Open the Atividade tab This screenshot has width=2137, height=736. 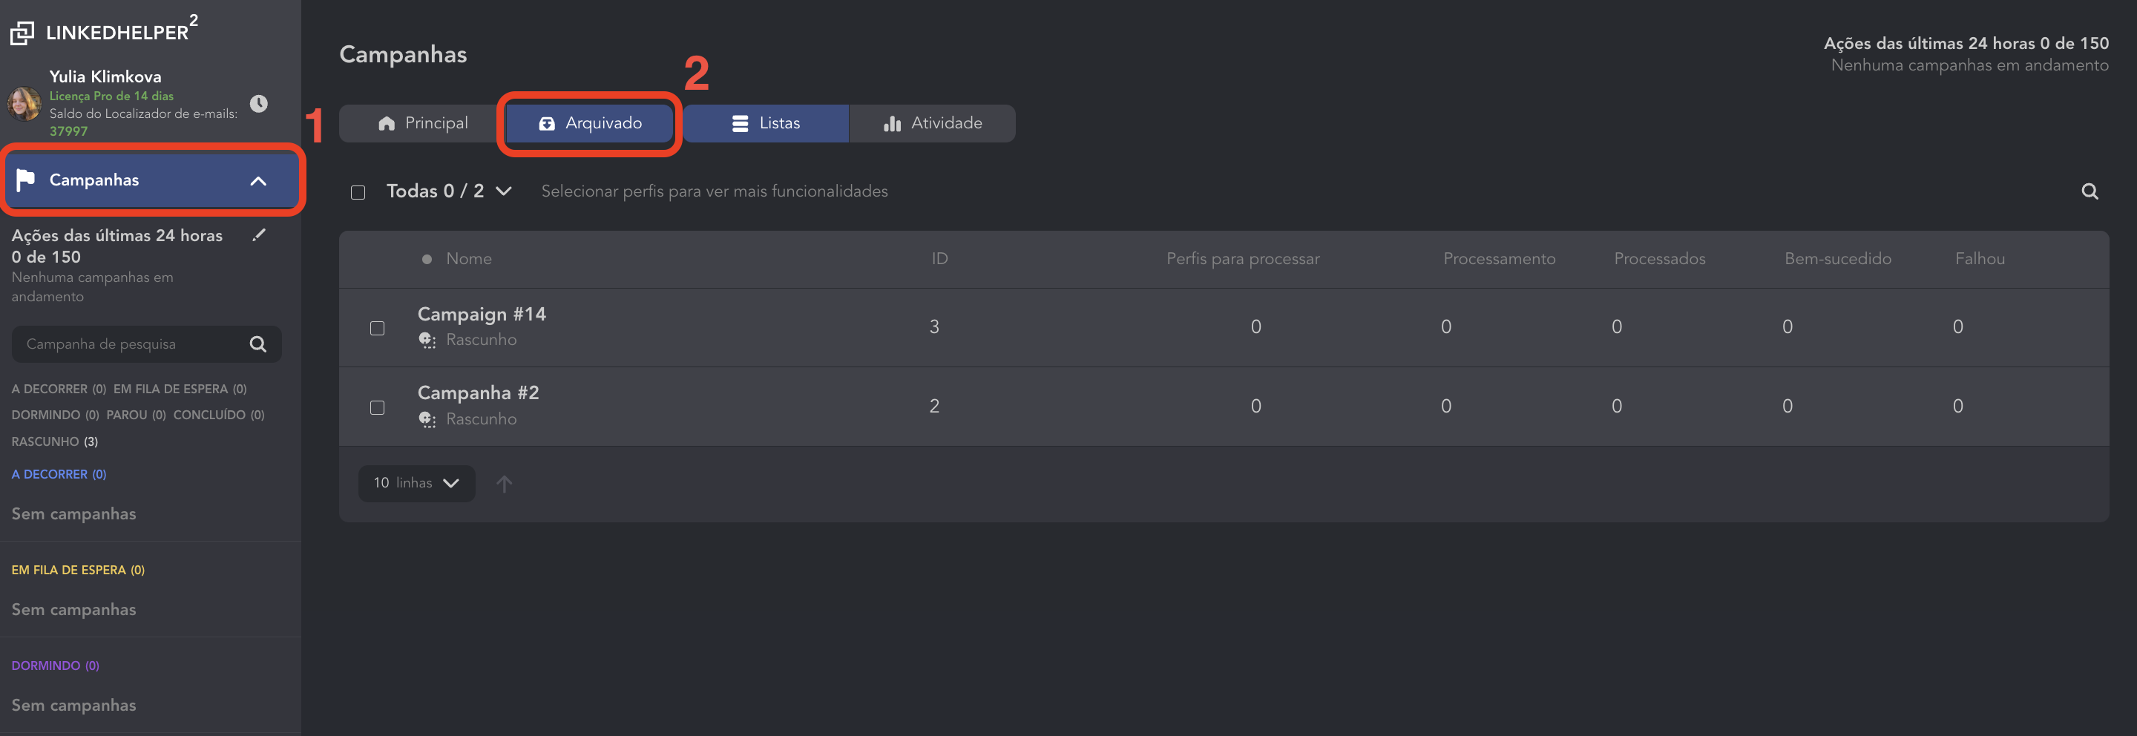click(x=933, y=124)
